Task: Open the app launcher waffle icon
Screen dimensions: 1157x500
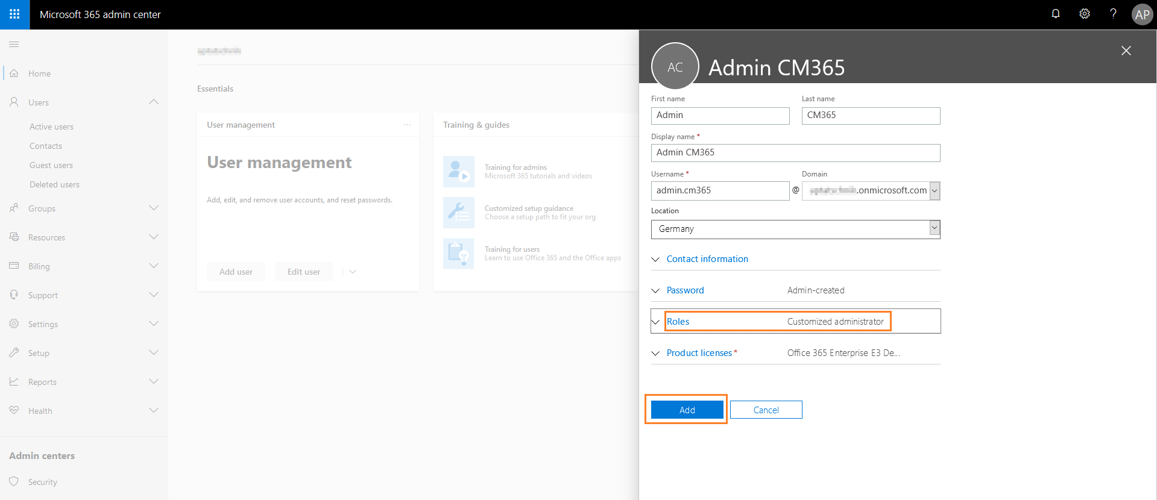Action: point(14,14)
